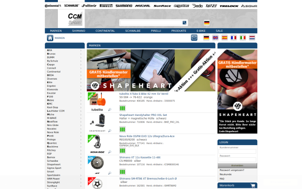This screenshot has height=189, width=302.
Task: Focus the Kundennummer input field
Action: pyautogui.click(x=237, y=151)
